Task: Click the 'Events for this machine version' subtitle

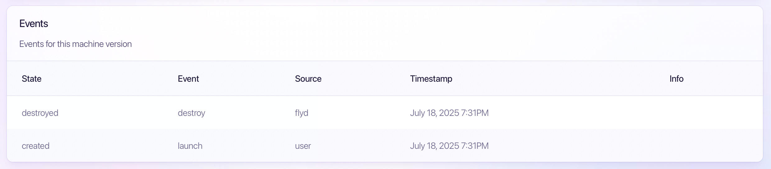Action: 76,44
